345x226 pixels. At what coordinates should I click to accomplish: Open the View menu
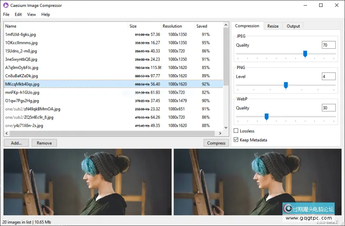31,14
